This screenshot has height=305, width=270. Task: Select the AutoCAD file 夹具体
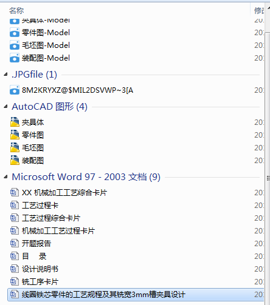click(33, 122)
